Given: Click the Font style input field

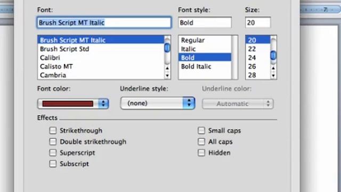Looking at the screenshot, I should click(205, 22).
